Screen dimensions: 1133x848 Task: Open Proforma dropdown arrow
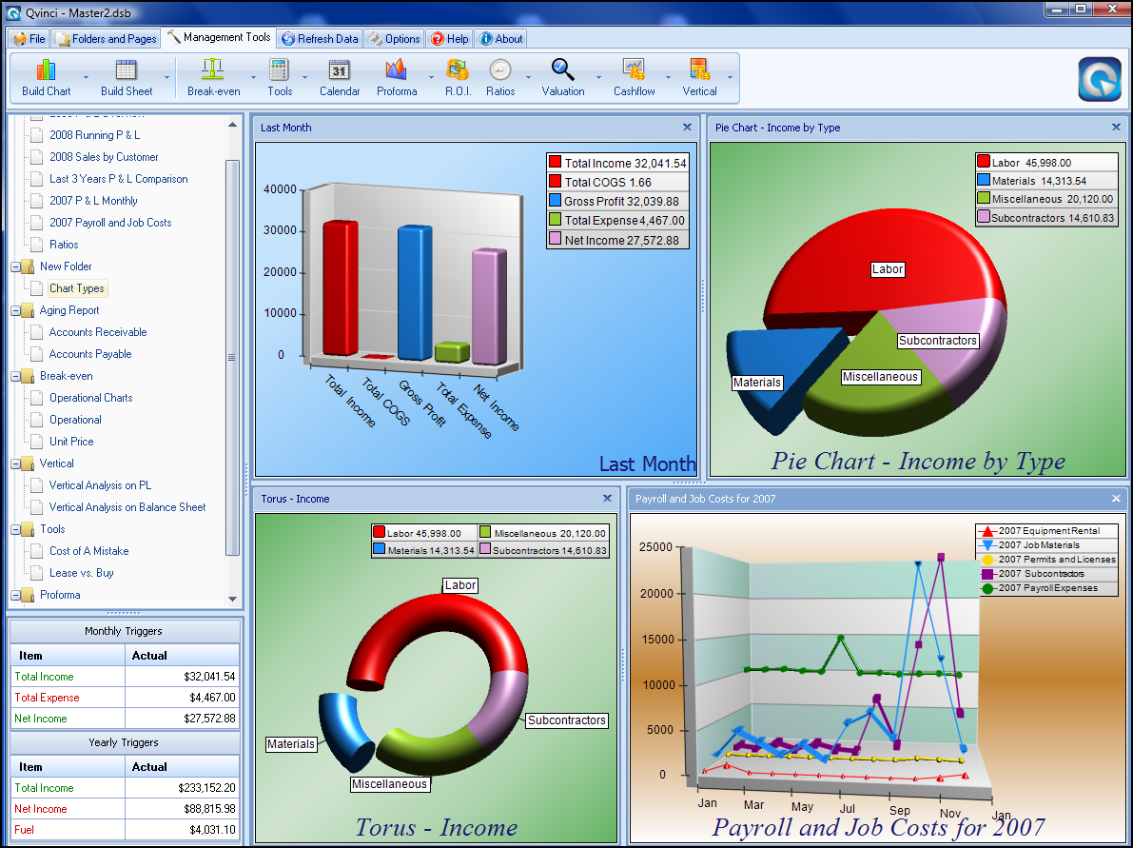pos(431,77)
